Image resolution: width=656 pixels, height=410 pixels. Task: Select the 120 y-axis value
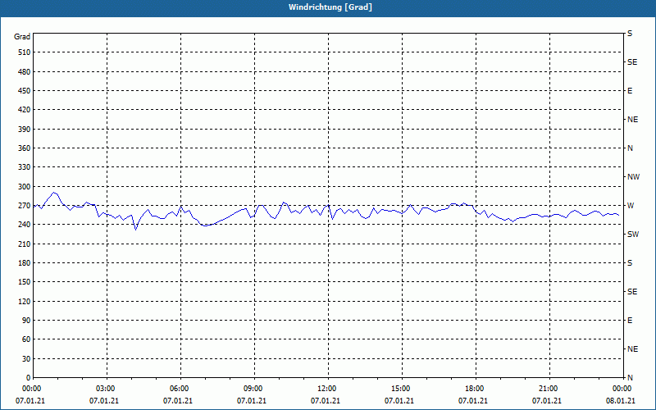click(x=25, y=301)
